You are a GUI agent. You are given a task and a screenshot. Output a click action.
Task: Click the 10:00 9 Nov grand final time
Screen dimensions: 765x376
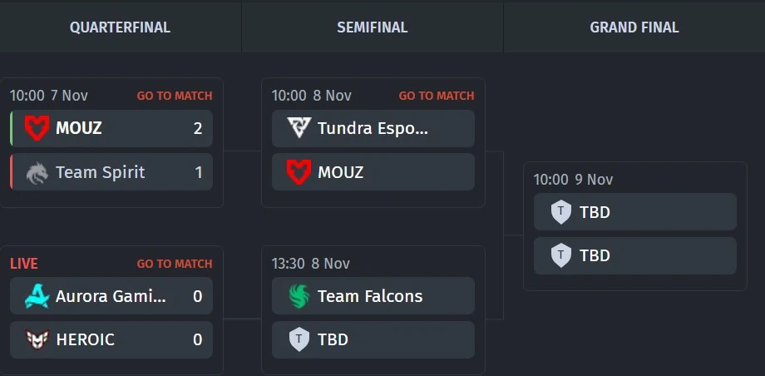pos(573,180)
